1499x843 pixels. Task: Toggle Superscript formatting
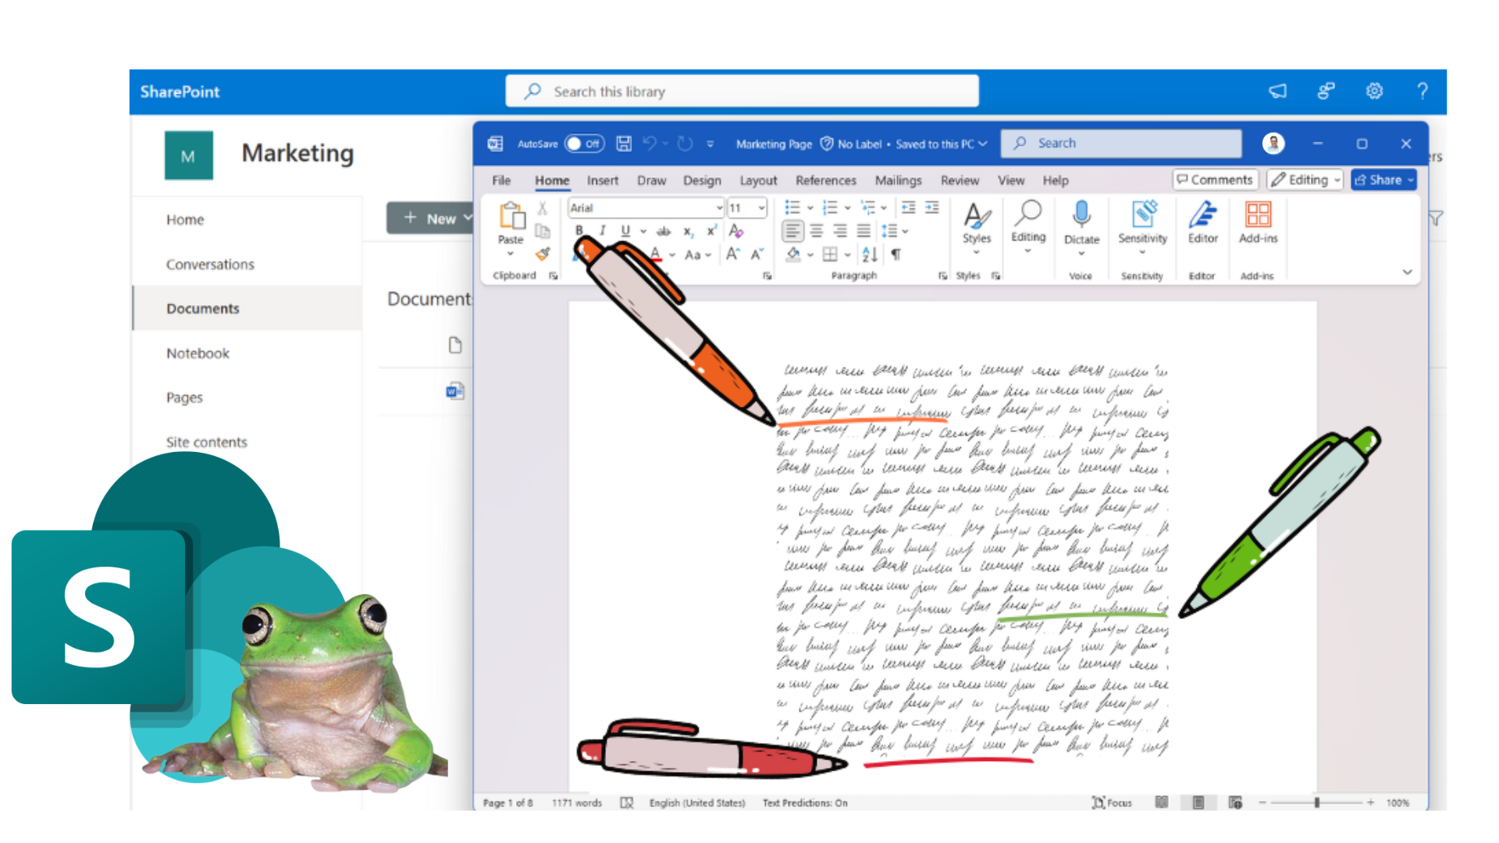pos(711,231)
